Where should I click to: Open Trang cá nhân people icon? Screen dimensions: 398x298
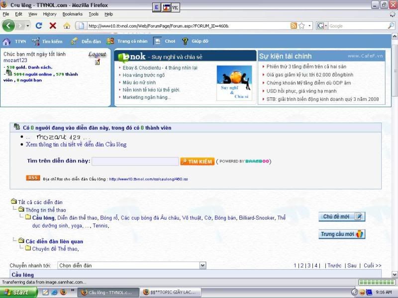(x=110, y=41)
